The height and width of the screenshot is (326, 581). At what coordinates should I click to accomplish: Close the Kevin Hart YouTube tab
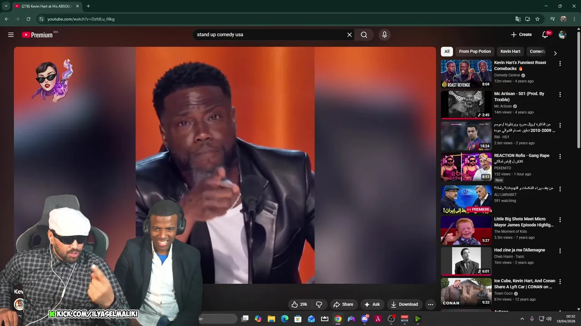pos(78,6)
